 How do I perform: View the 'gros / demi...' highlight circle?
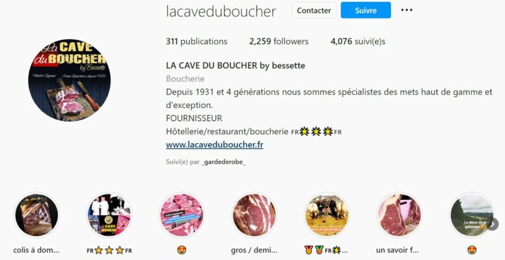(x=254, y=215)
